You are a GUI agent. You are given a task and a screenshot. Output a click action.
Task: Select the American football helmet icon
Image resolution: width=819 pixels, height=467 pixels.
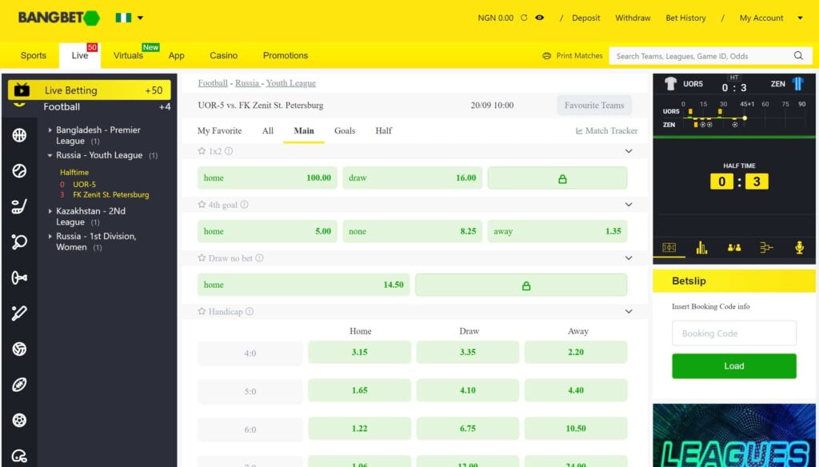pos(19,456)
